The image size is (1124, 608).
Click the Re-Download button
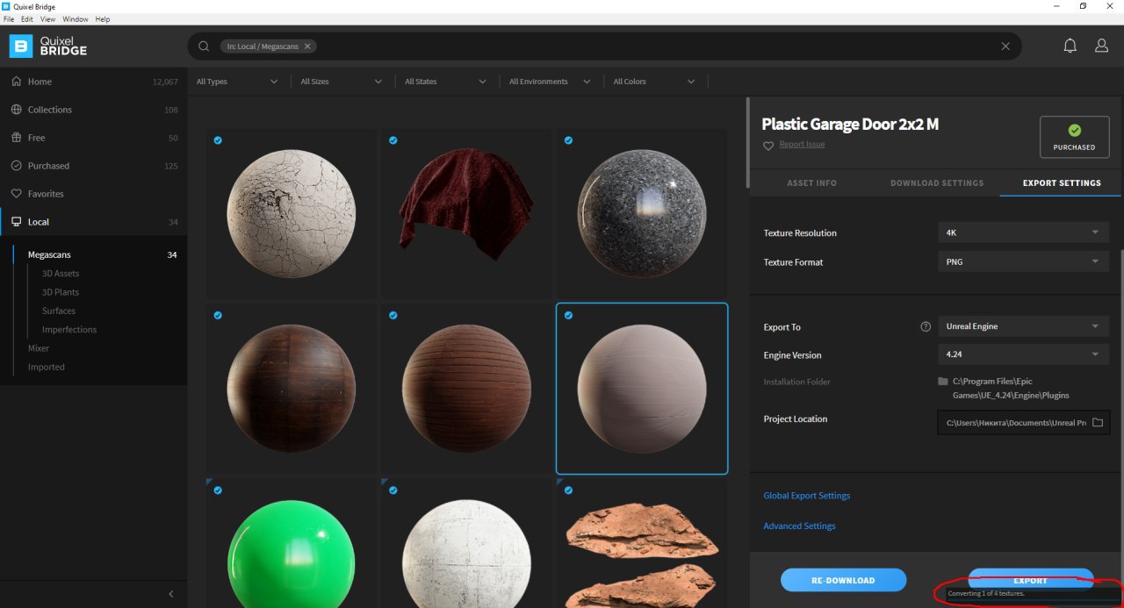point(843,580)
